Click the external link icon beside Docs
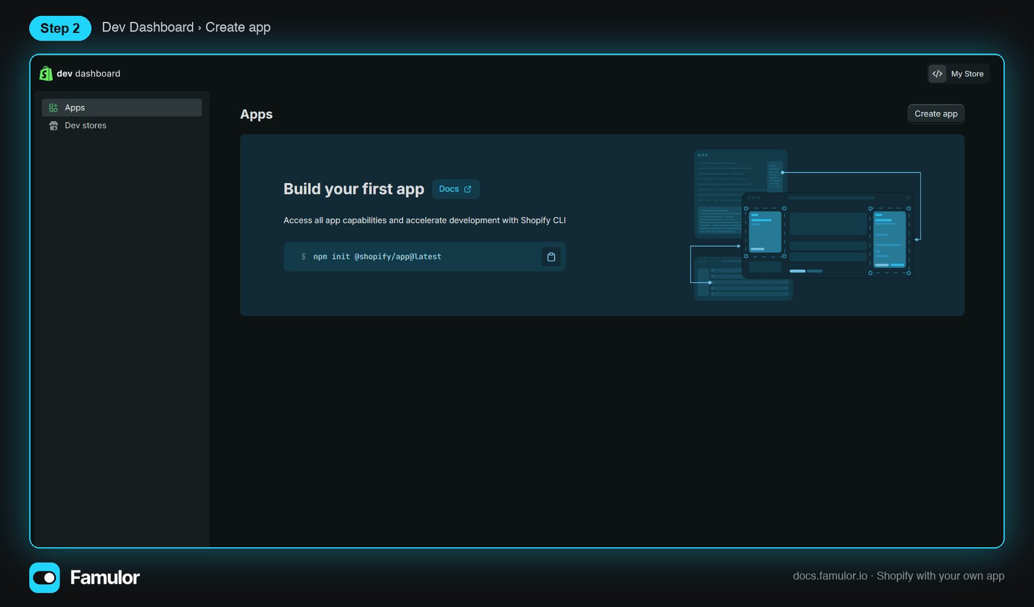The image size is (1034, 607). click(468, 190)
